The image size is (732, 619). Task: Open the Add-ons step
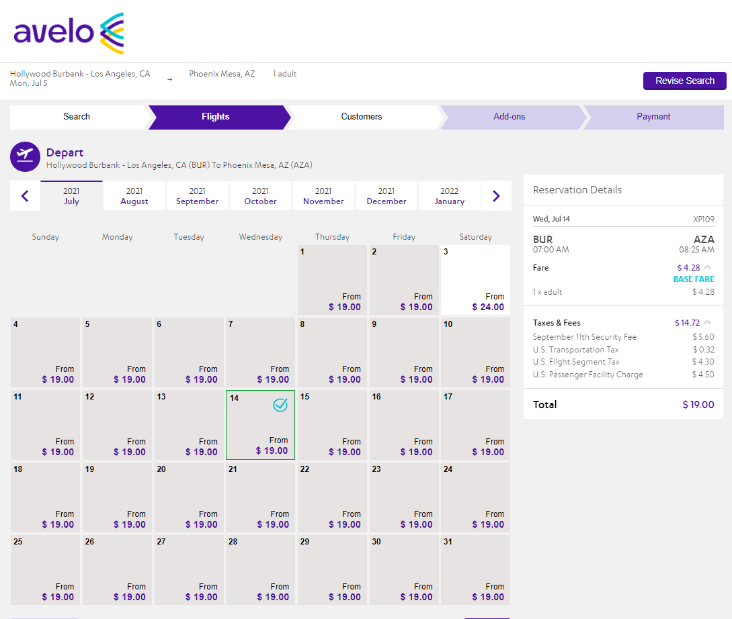click(509, 117)
